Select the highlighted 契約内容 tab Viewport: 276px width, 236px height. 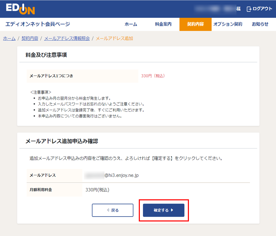pyautogui.click(x=195, y=24)
